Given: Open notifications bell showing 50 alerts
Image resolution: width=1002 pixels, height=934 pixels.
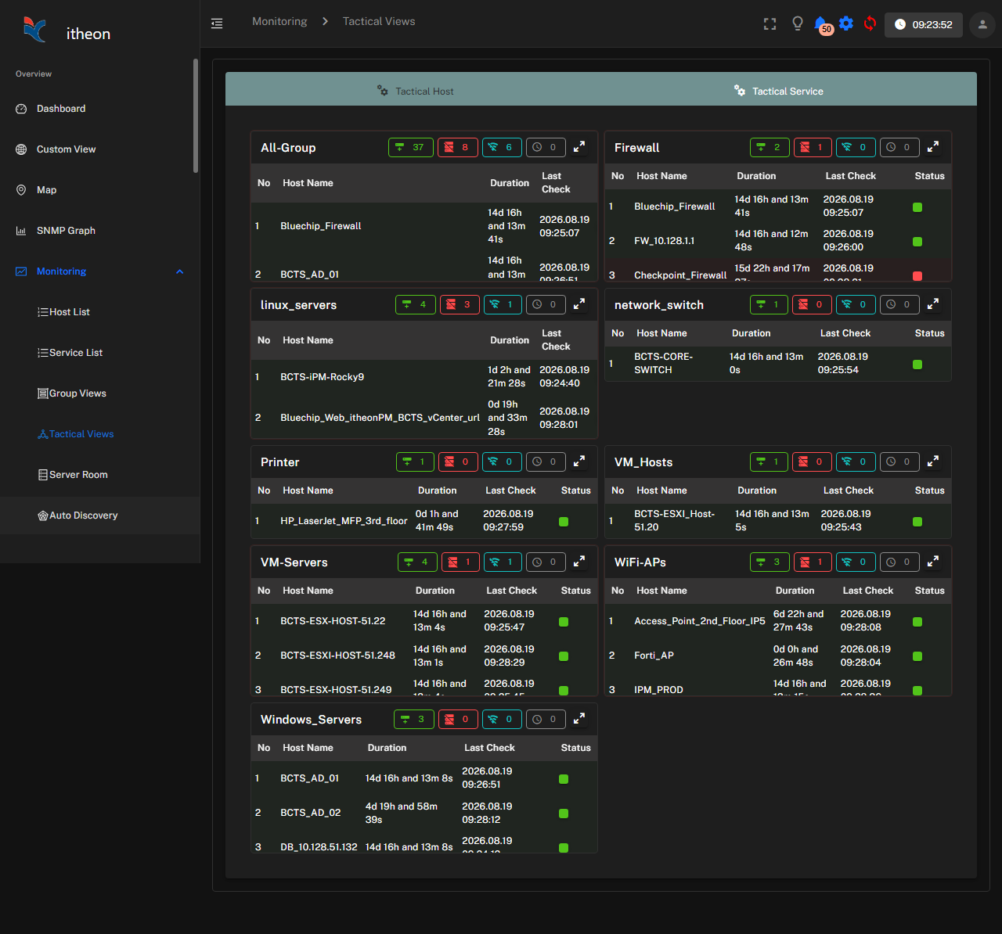Looking at the screenshot, I should (822, 25).
